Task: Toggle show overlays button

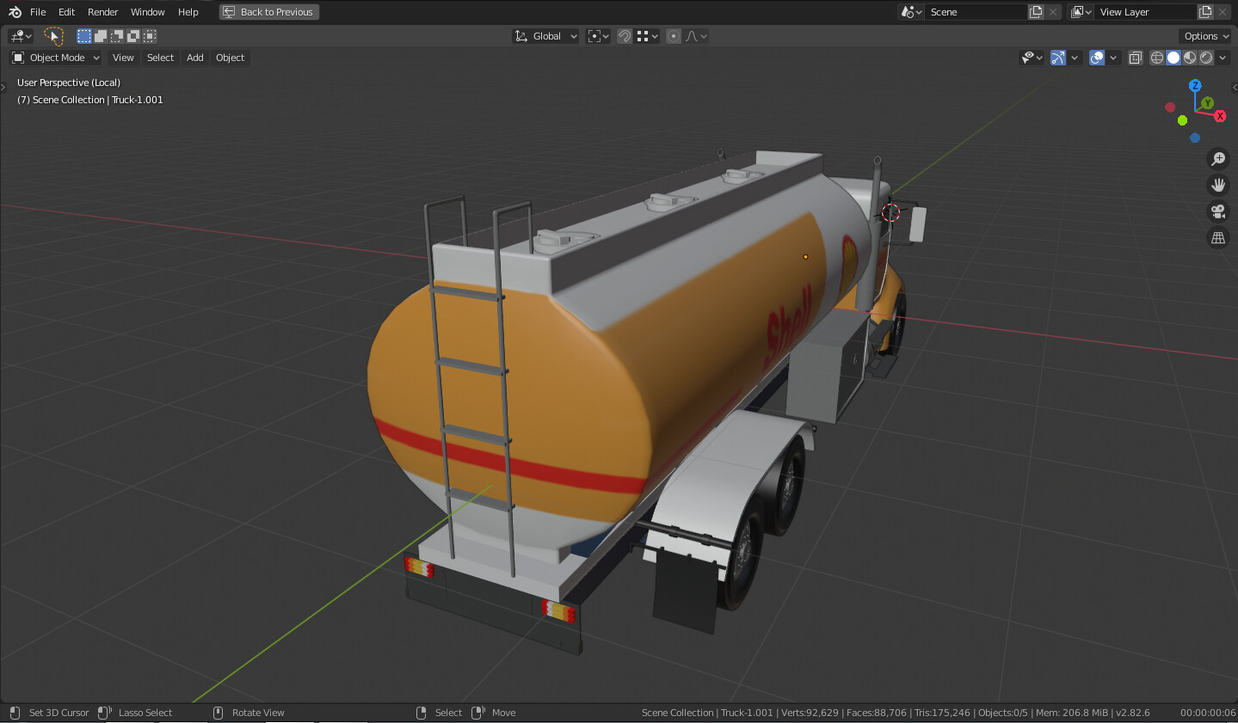Action: tap(1097, 58)
